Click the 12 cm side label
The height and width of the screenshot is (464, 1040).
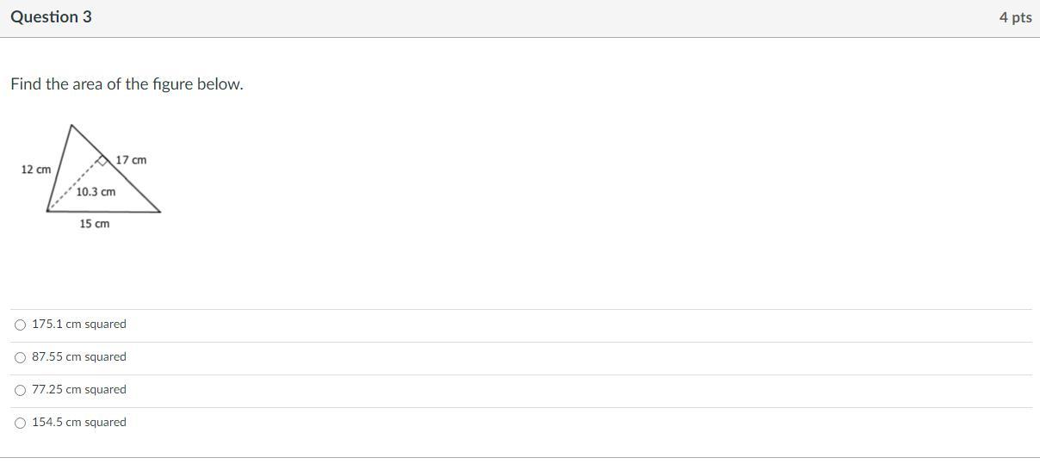[x=35, y=170]
